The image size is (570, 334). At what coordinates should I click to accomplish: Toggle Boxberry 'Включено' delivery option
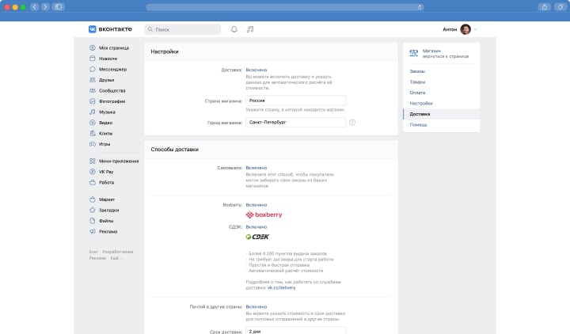coord(256,204)
